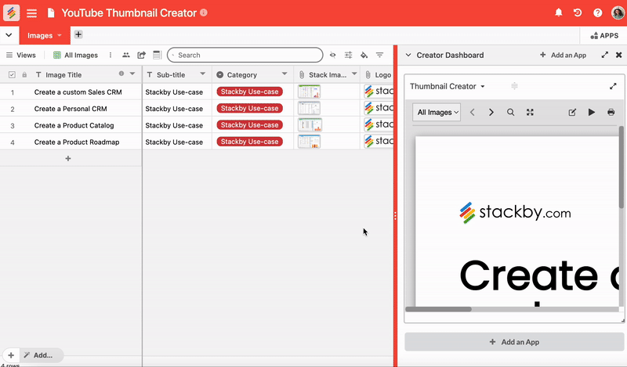
Task: Click the magnifier search icon in app
Action: coord(511,112)
